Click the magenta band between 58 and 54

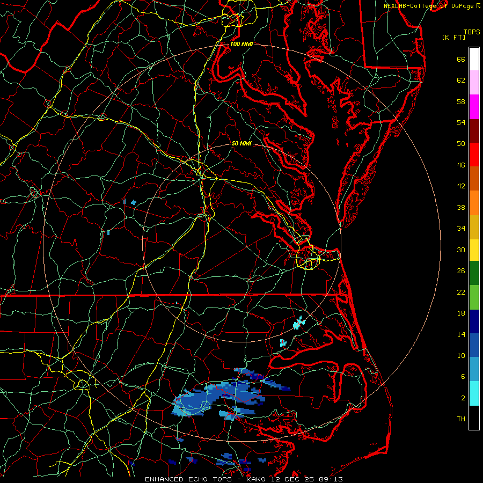point(474,107)
